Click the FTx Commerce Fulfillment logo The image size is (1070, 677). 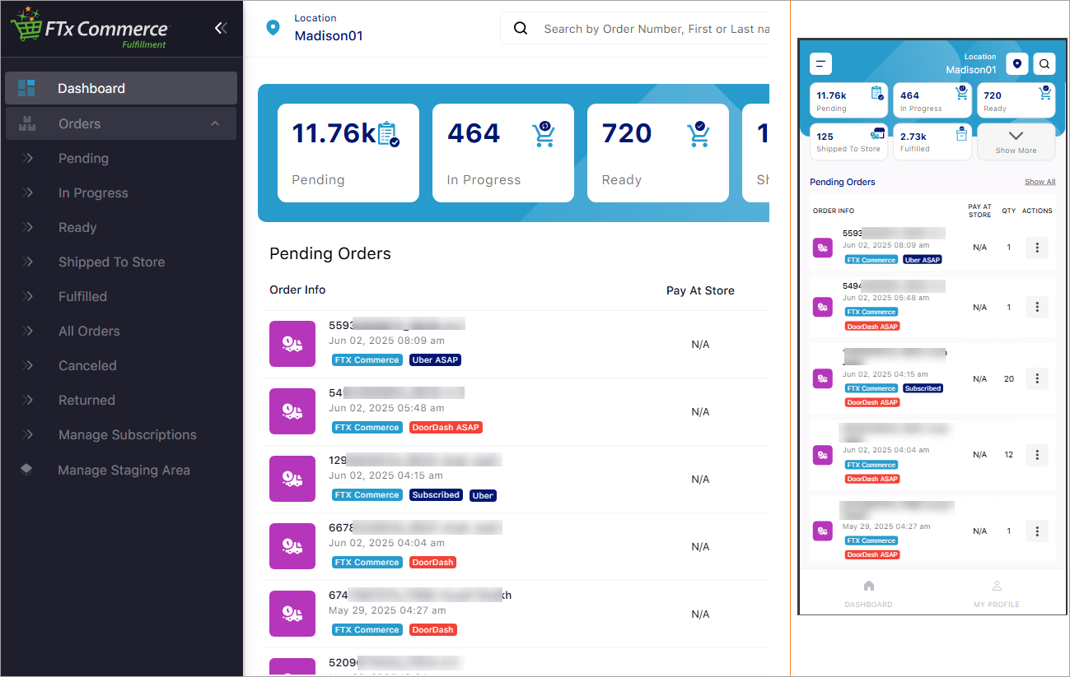[x=89, y=29]
